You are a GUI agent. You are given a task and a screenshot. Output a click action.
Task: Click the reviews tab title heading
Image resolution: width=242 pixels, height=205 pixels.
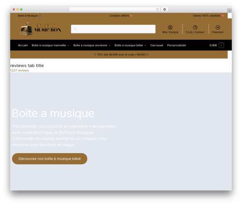point(27,65)
